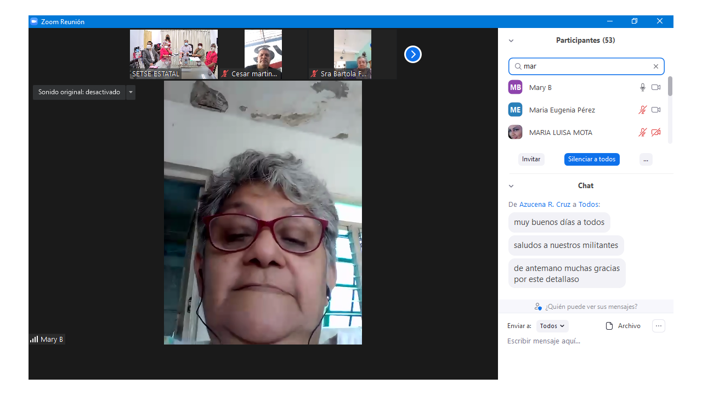Unmute MARIA LUISA MOTA microphone

tap(643, 132)
